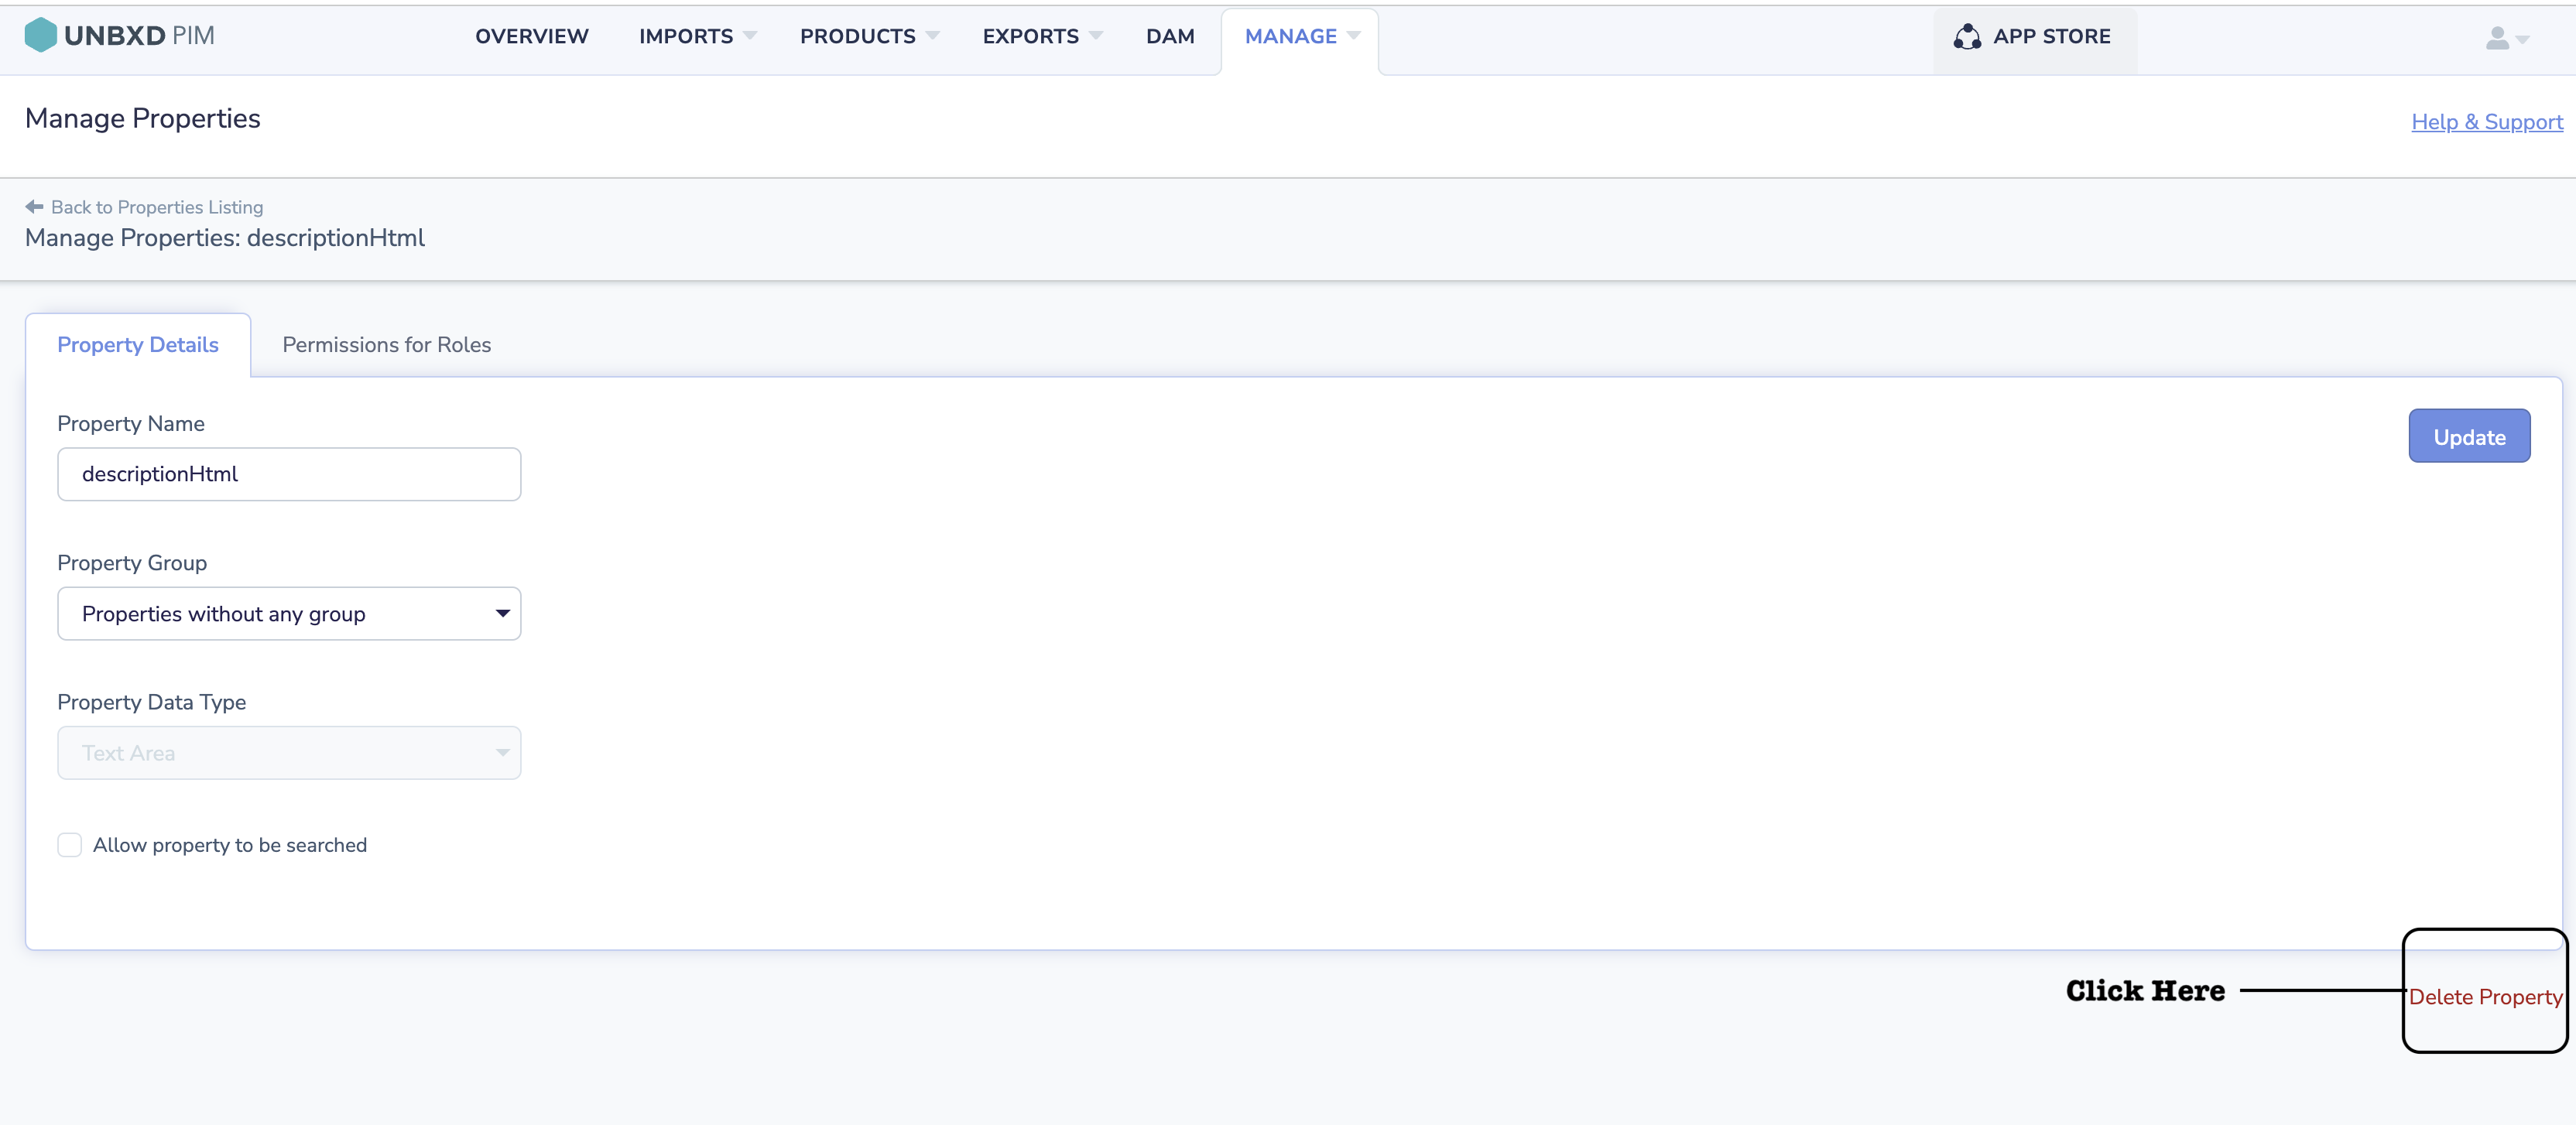Open the Property Group dropdown

pyautogui.click(x=289, y=614)
